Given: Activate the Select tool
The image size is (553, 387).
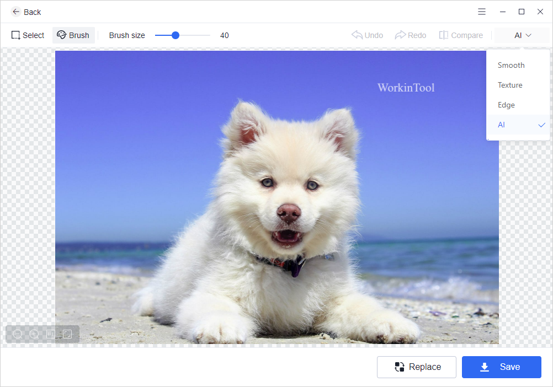Looking at the screenshot, I should point(28,35).
